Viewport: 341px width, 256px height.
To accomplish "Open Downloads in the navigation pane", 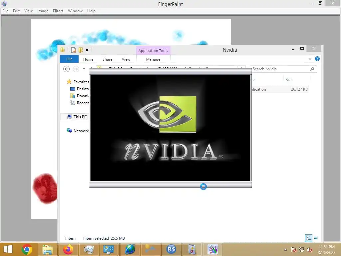I will click(80, 96).
